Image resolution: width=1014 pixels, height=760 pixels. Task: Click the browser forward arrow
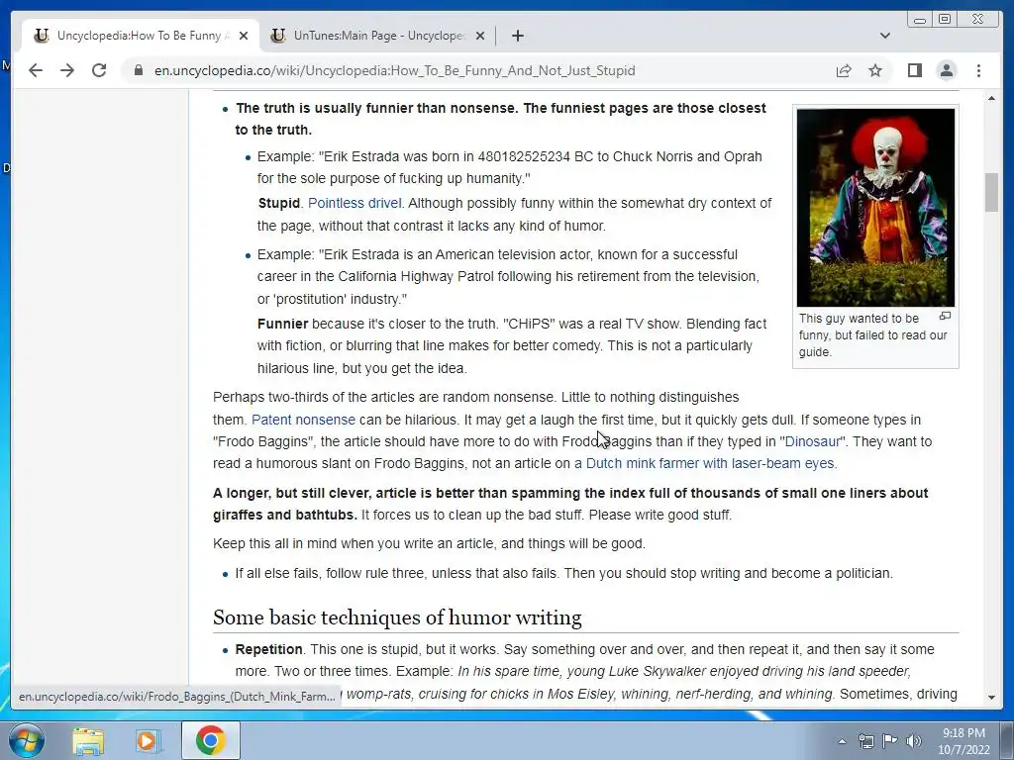coord(67,70)
